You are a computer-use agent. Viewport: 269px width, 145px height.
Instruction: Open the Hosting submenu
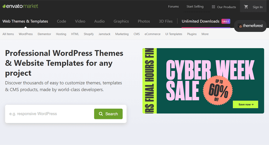tap(61, 34)
